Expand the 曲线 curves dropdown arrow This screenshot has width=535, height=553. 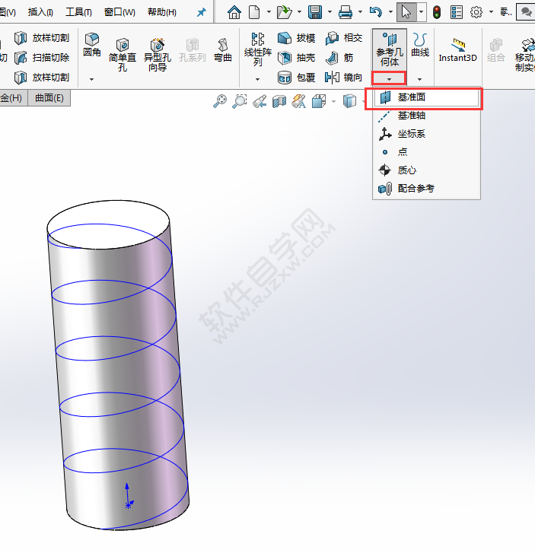(x=420, y=79)
